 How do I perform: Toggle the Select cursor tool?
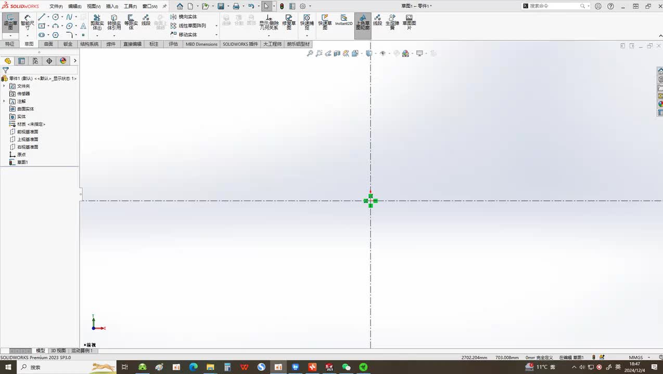[266, 6]
